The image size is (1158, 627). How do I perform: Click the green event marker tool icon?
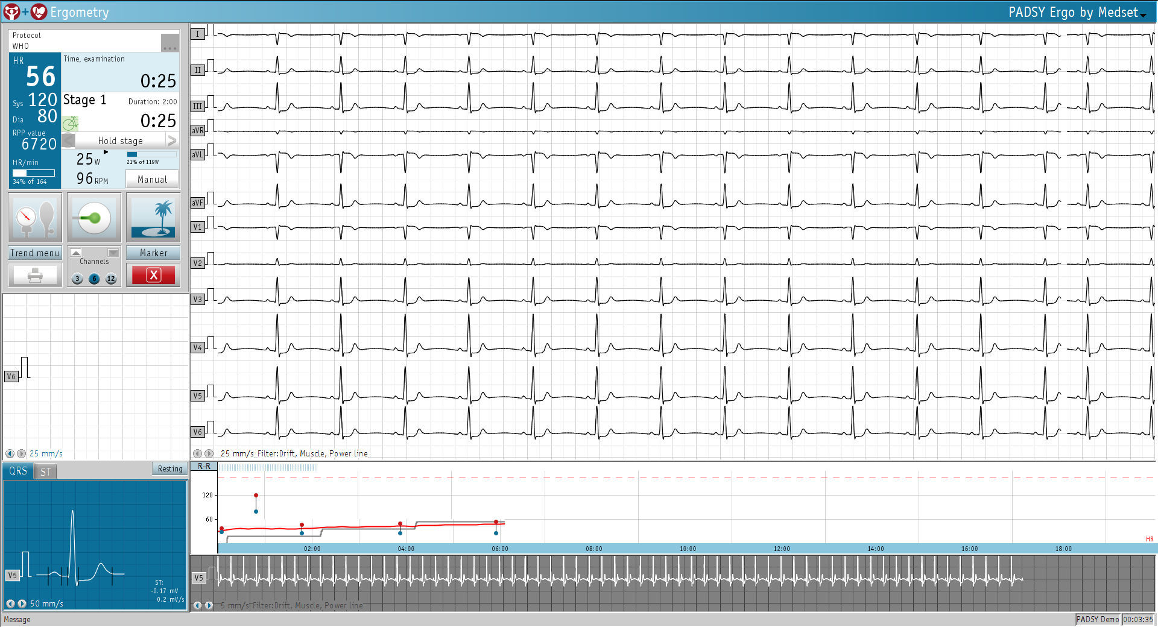94,217
